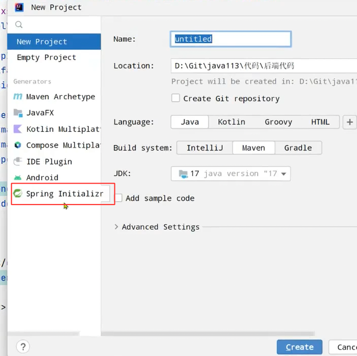Click the JavaFX folder icon
357x356 pixels.
(18, 113)
